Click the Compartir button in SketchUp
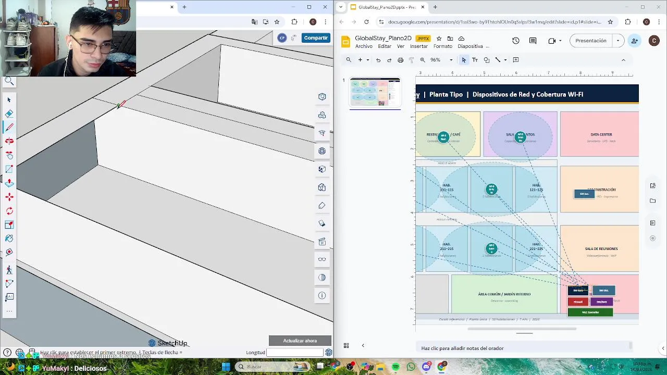This screenshot has width=667, height=375. 316,38
